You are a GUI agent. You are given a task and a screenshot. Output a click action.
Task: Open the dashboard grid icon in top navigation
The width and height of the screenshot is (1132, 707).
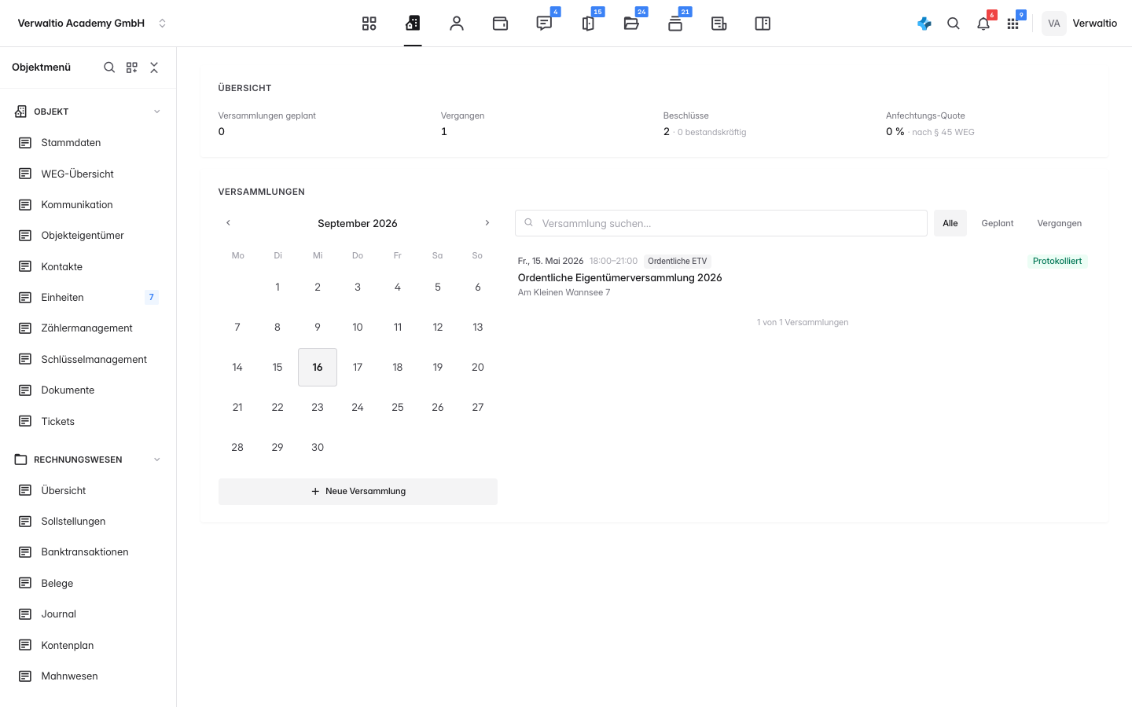[x=369, y=24]
